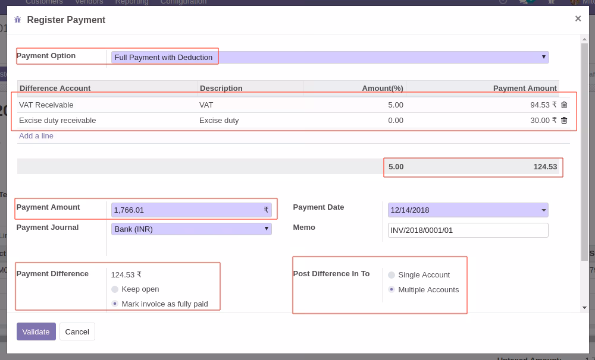Click the dialog scrollbar down arrow

(x=584, y=308)
